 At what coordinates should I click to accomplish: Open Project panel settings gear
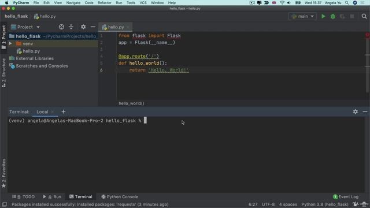pos(83,27)
